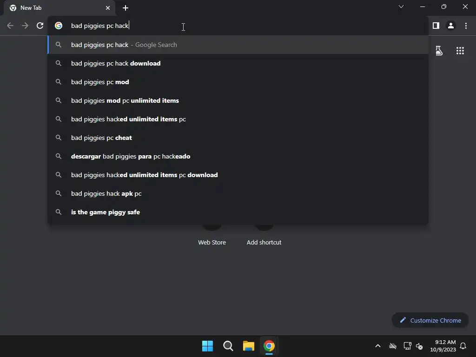The width and height of the screenshot is (476, 357).
Task: Click the Chrome taskbar icon
Action: click(269, 346)
